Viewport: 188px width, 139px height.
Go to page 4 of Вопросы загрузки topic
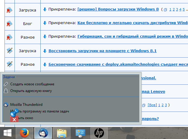[x=180, y=9]
